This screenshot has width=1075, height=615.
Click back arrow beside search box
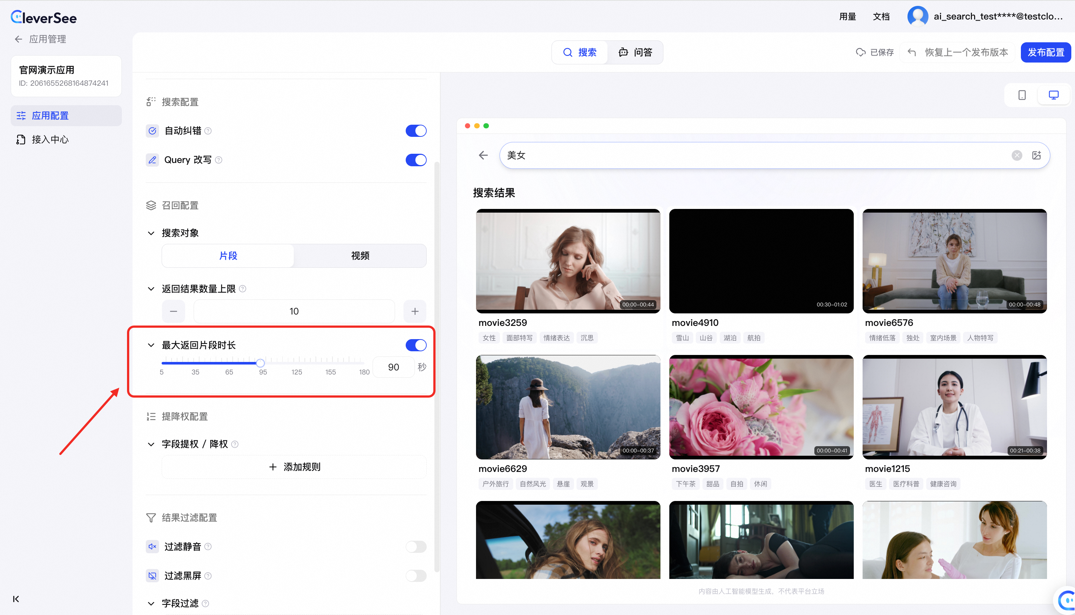point(483,156)
